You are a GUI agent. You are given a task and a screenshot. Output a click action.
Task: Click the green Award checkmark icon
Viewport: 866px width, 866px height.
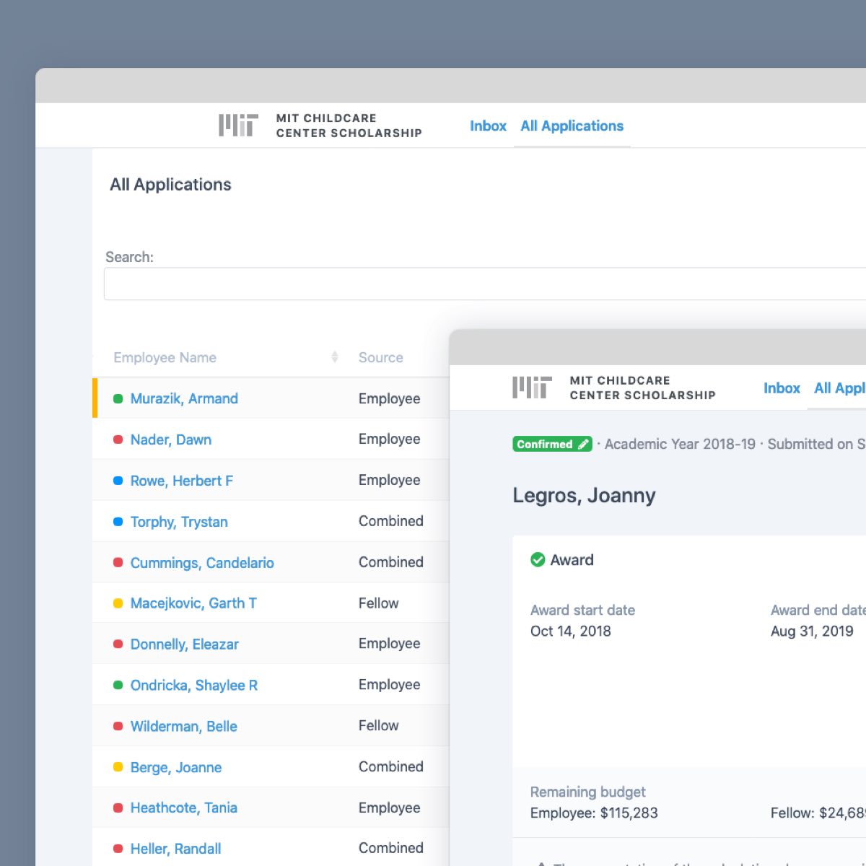point(538,560)
